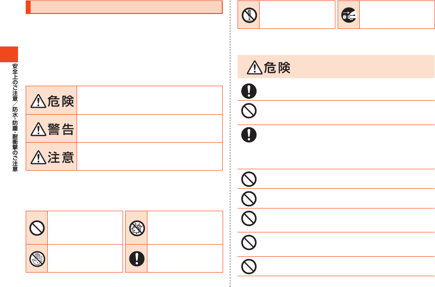Click the prohibition icon just below first exclamation
The image size is (435, 287).
coord(249,111)
